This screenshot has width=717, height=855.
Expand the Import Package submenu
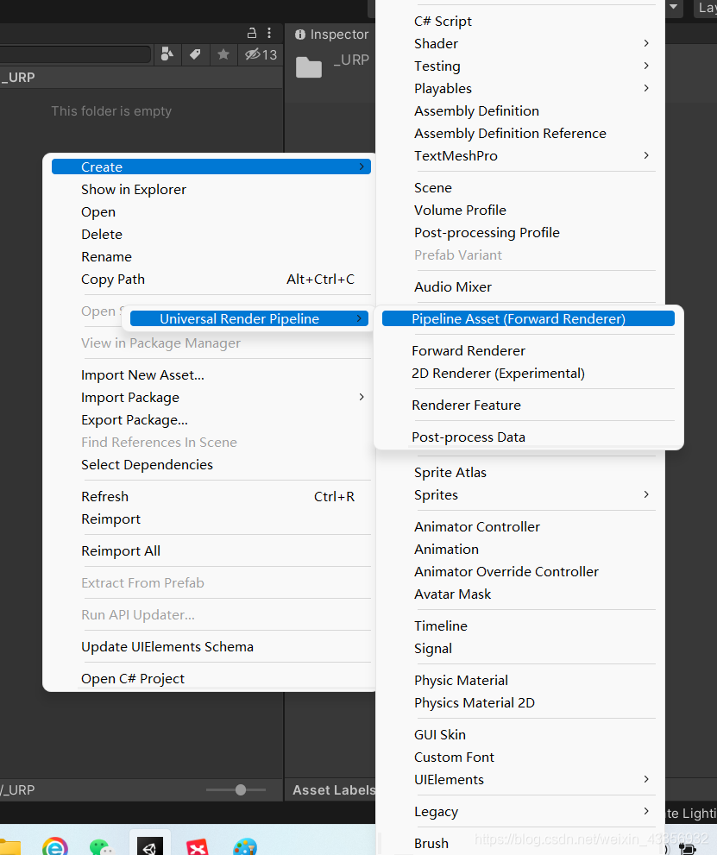(211, 398)
